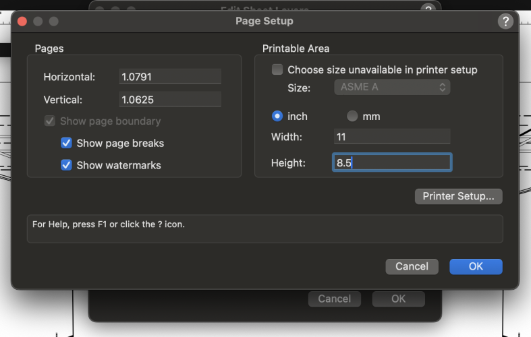The width and height of the screenshot is (531, 337).
Task: Toggle the Show page boundary checkbox
Action: (x=50, y=121)
